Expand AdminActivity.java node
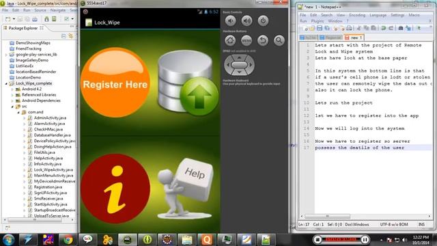Screen dimensions: 437x246 coord(25,118)
